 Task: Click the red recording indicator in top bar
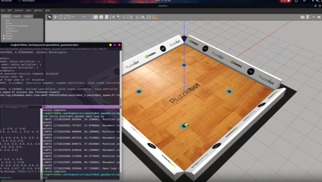285,1
